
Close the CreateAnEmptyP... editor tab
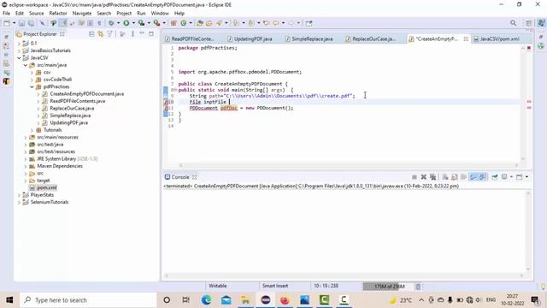466,38
